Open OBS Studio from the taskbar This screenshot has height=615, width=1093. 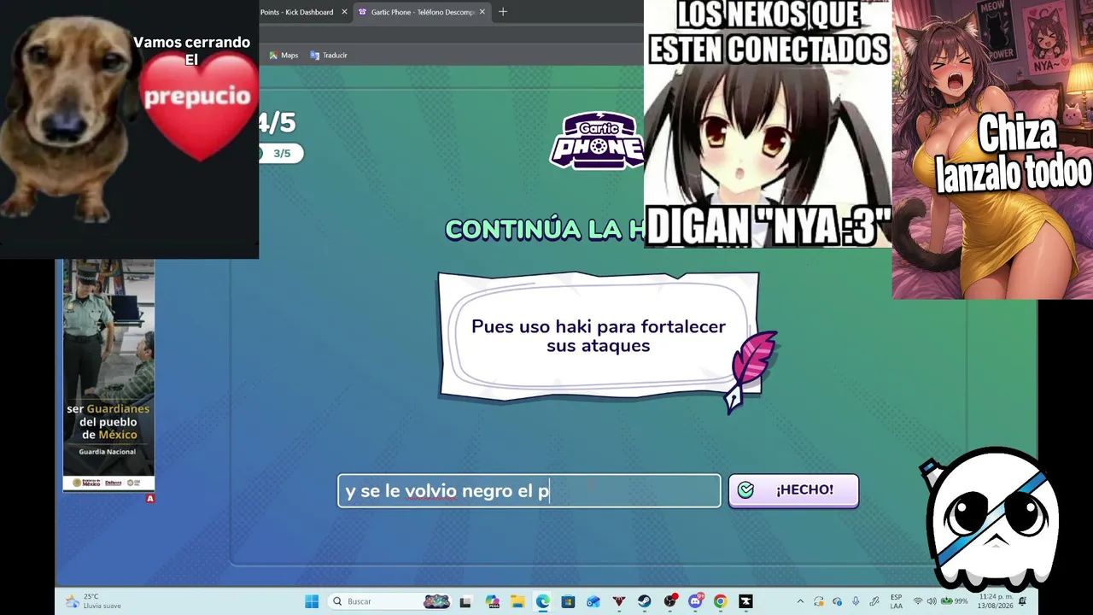[670, 601]
